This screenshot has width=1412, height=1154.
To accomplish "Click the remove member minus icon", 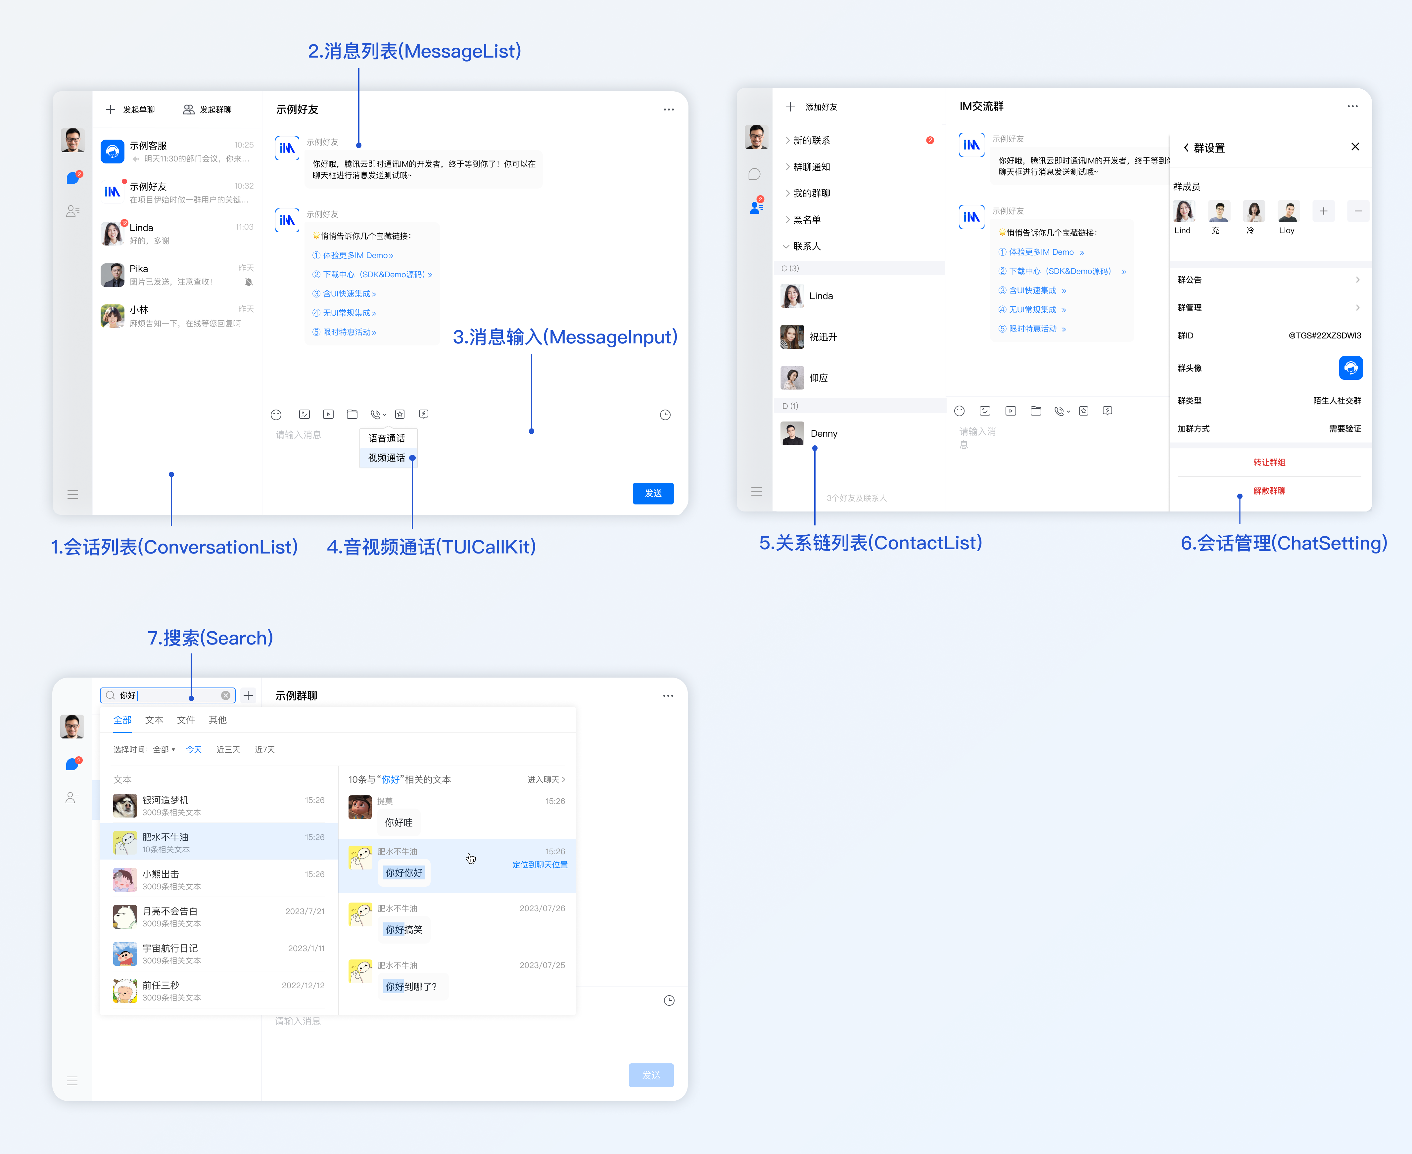I will pos(1358,211).
